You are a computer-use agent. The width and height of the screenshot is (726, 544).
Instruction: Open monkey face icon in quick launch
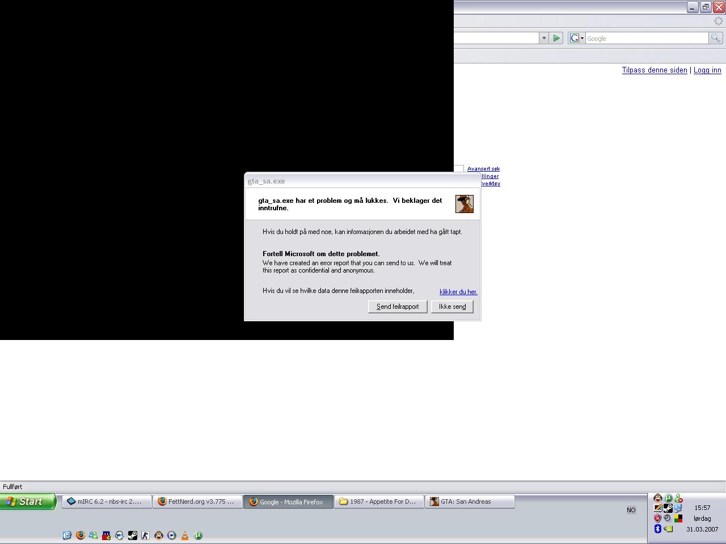(159, 535)
